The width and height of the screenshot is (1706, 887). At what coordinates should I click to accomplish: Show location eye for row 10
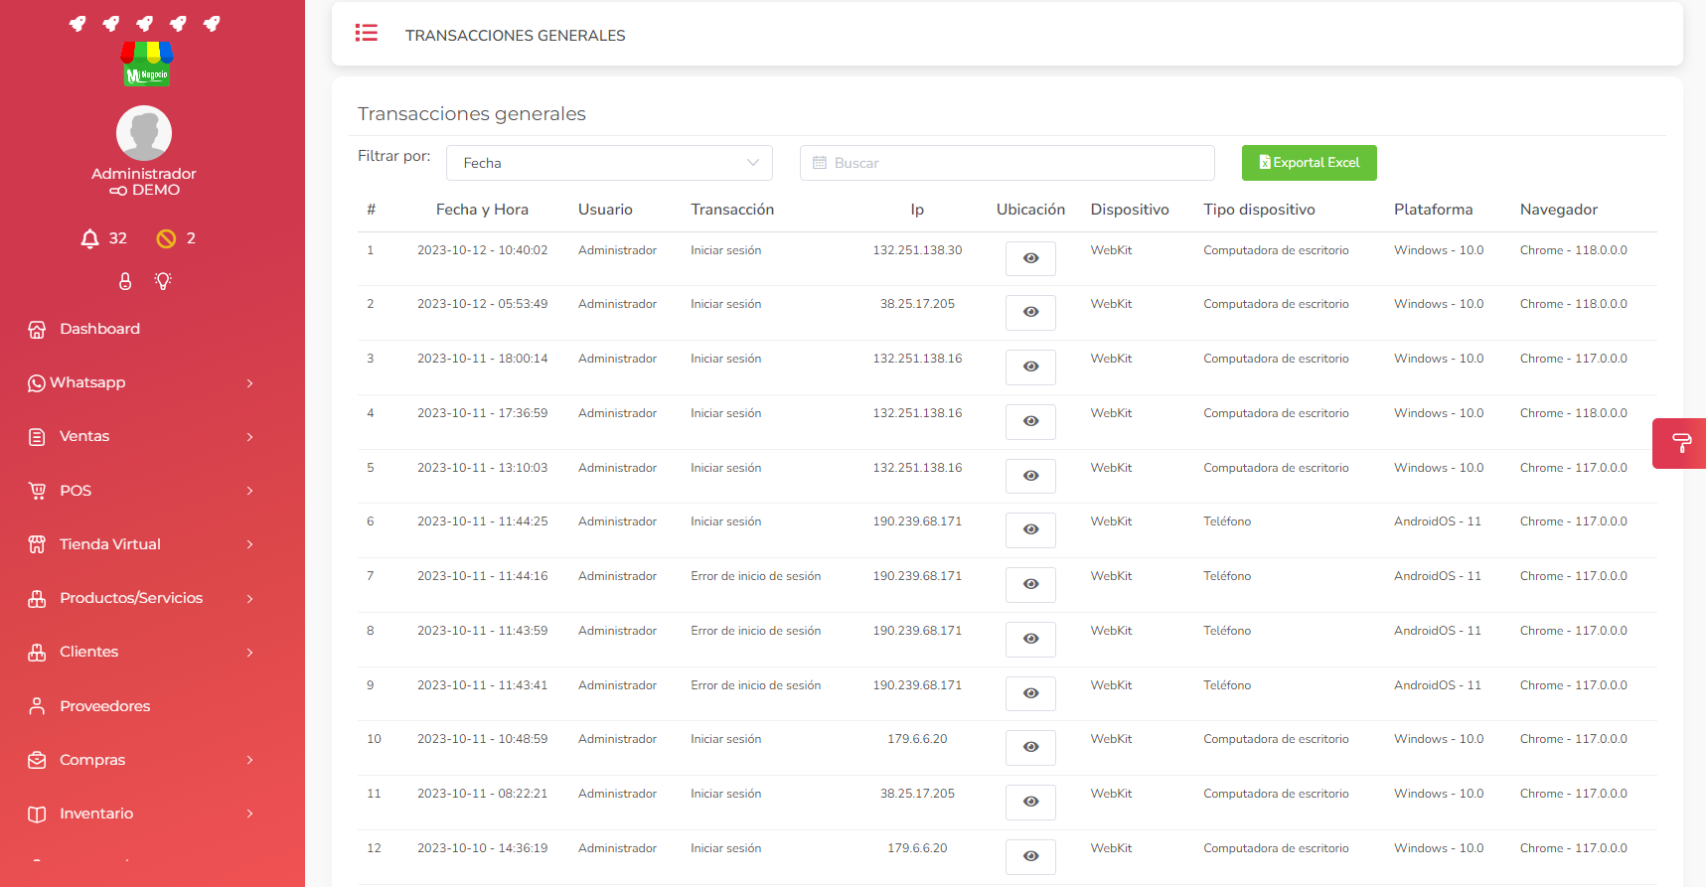tap(1030, 747)
